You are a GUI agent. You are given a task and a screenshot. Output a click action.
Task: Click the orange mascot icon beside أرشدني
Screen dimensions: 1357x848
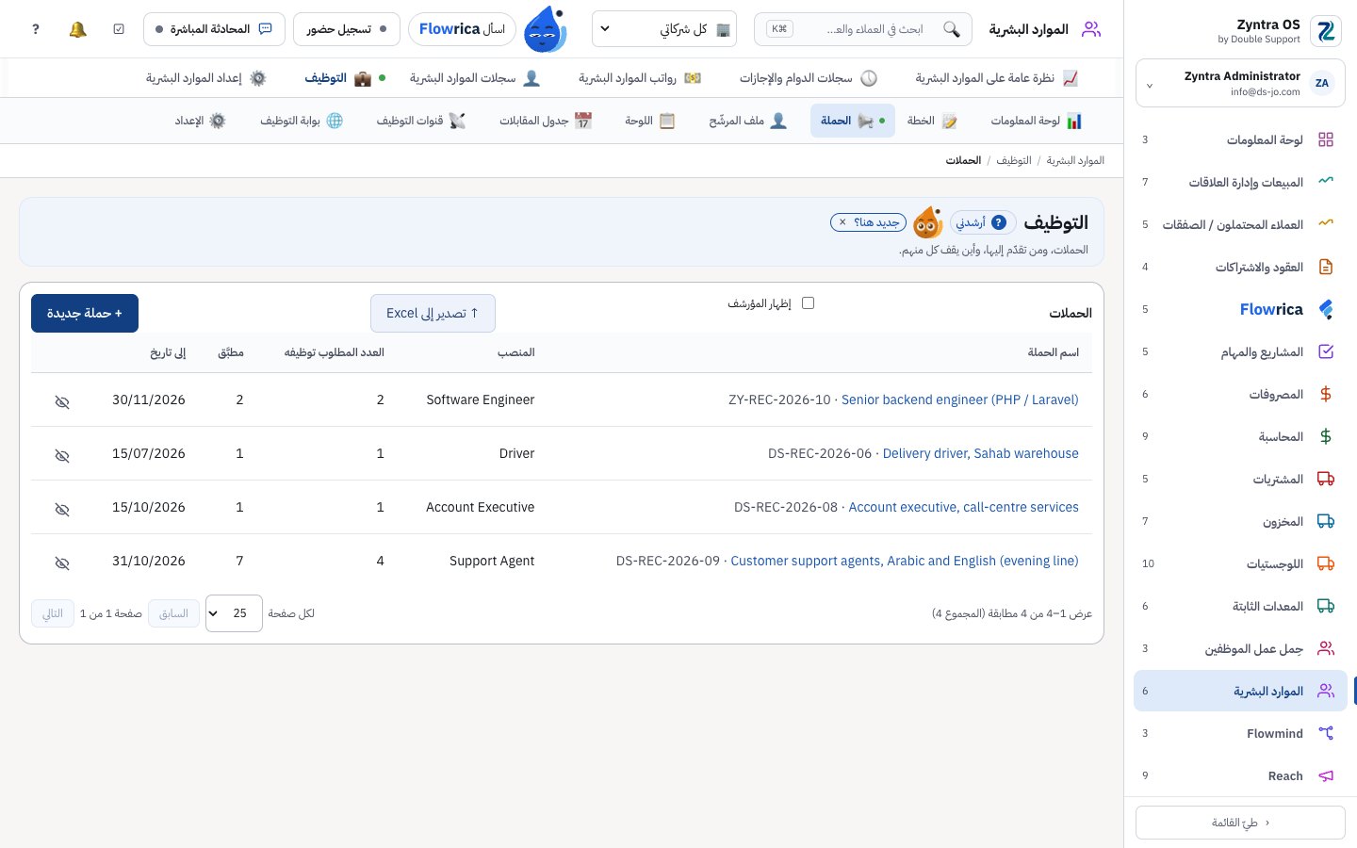(x=928, y=222)
